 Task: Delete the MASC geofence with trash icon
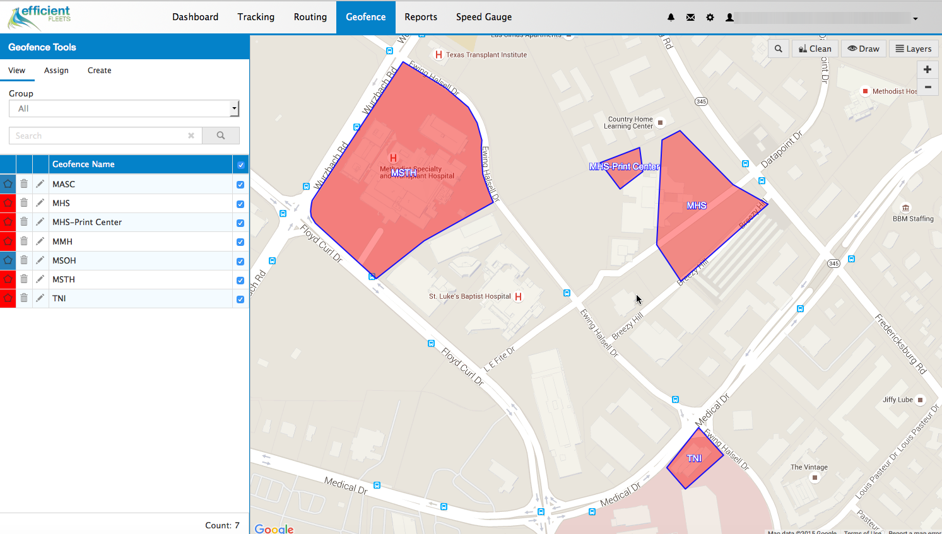(24, 184)
